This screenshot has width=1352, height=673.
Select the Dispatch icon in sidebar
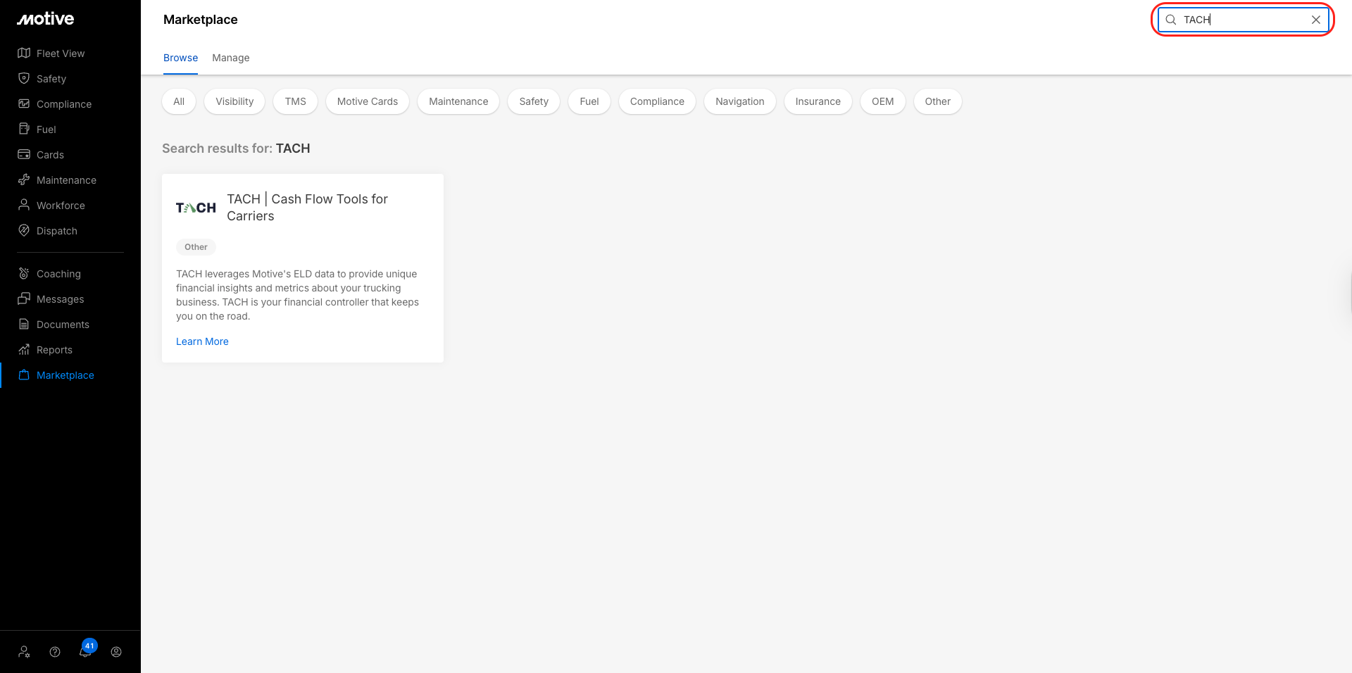pyautogui.click(x=24, y=231)
